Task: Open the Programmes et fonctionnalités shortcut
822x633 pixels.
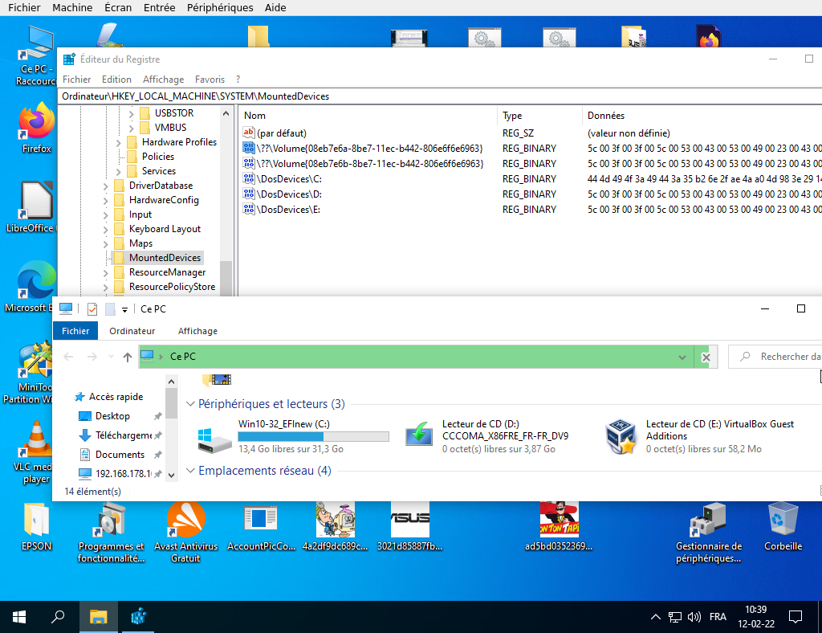Action: 111,533
